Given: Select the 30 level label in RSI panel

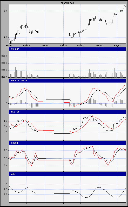Looking at the screenshot, I should (x=5, y=132).
